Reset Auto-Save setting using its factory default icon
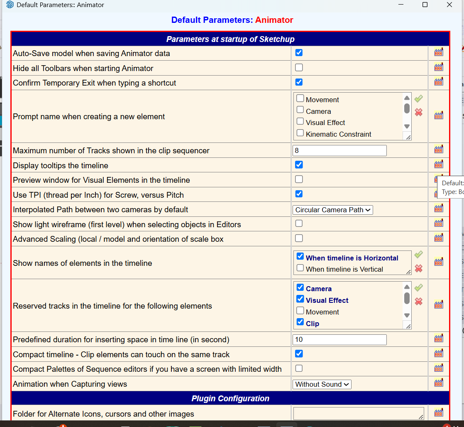The height and width of the screenshot is (427, 464). click(x=438, y=52)
